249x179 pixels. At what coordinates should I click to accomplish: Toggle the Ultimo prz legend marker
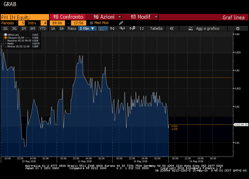pos(5,35)
